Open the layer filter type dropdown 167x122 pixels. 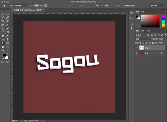click(140, 35)
